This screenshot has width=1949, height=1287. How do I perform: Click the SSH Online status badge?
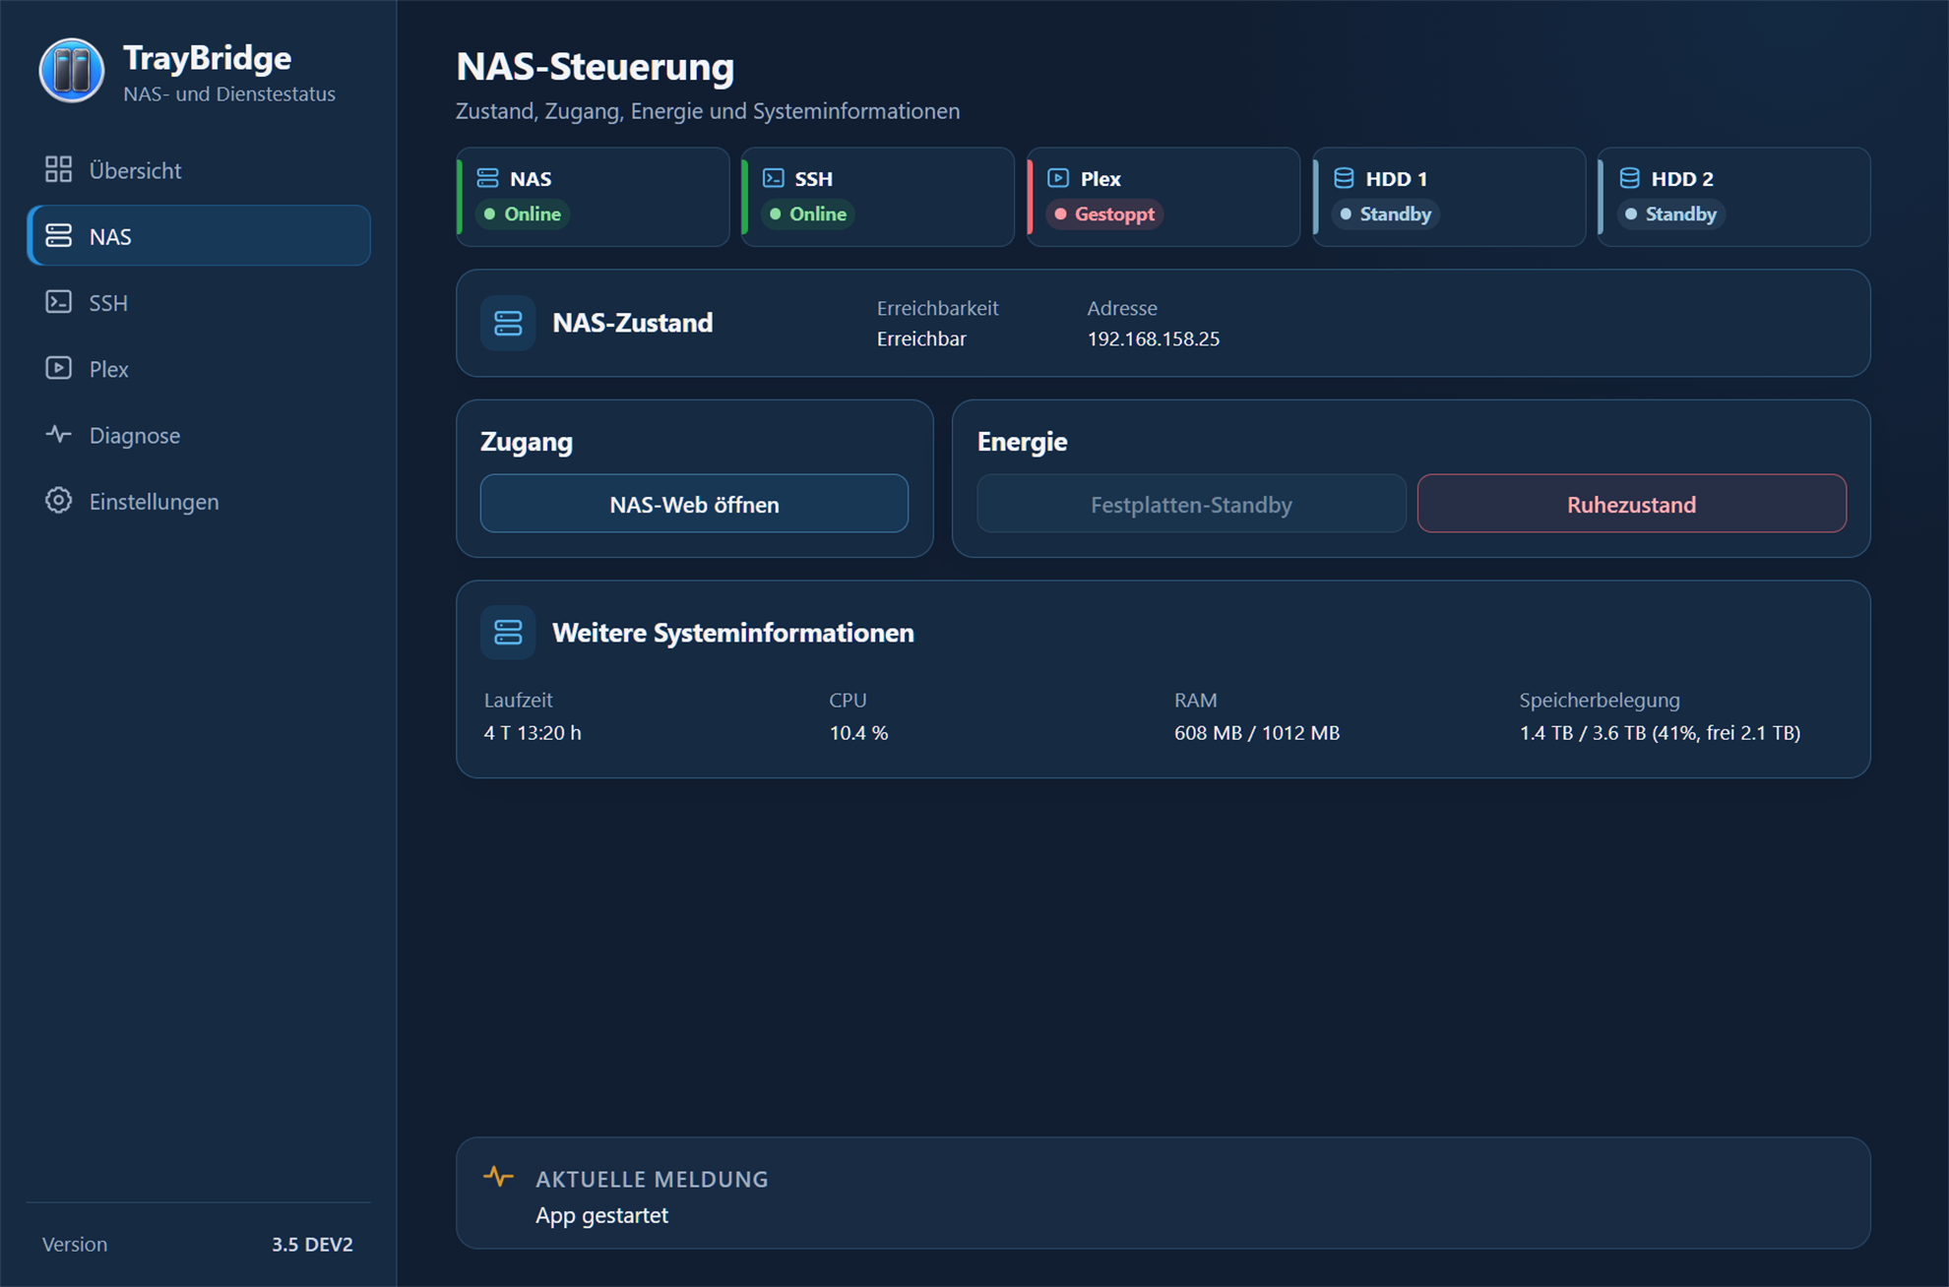point(808,214)
